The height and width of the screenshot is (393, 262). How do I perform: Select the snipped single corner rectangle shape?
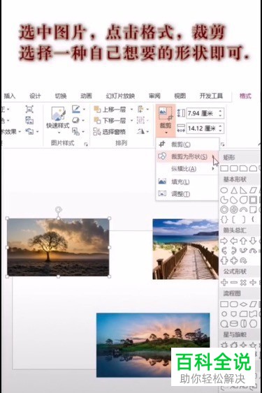point(243,168)
